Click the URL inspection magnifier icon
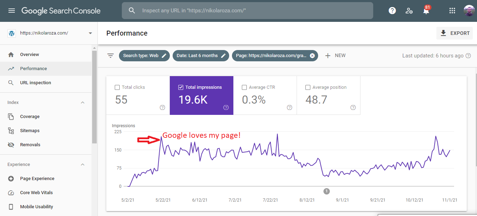This screenshot has height=216, width=477. pos(11,83)
